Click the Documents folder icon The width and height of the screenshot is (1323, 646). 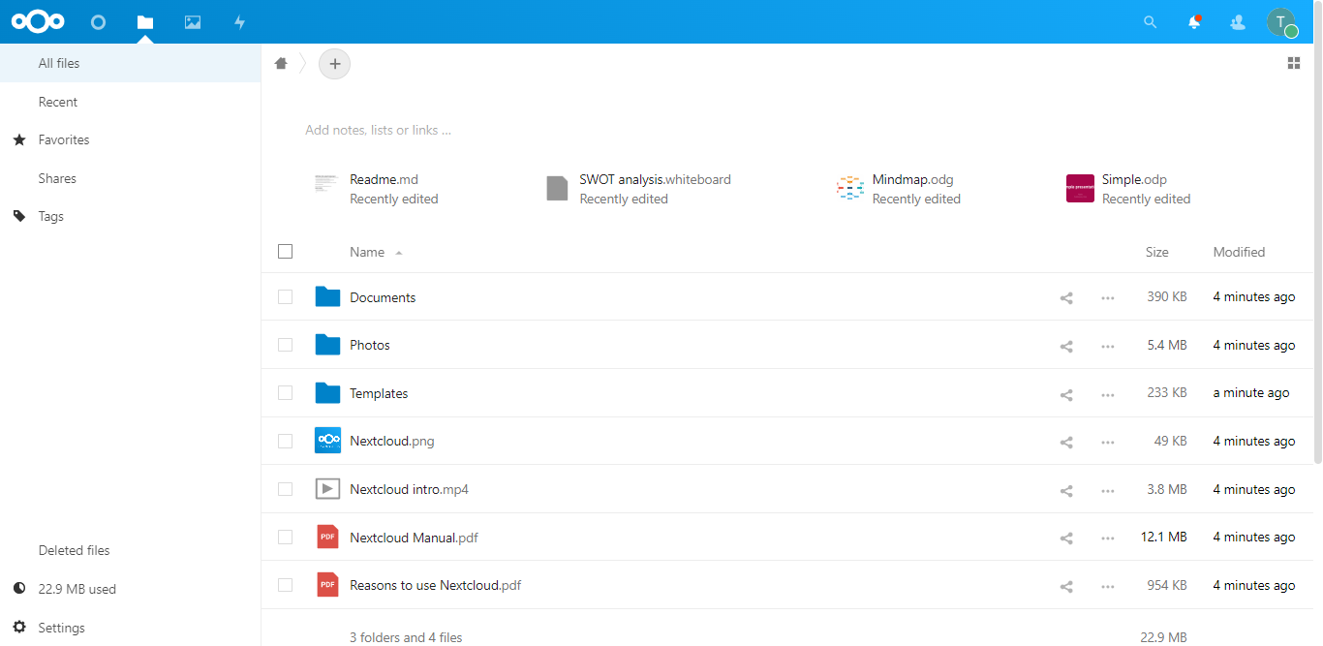328,296
